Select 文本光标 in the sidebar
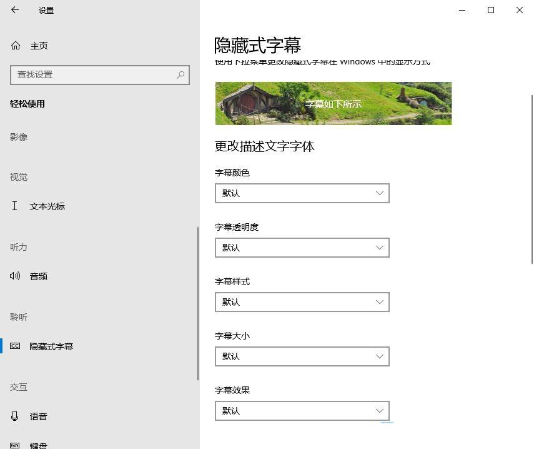The height and width of the screenshot is (449, 534). [x=47, y=206]
